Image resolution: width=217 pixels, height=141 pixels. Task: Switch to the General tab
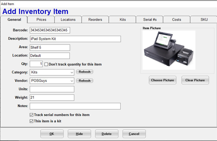[14, 20]
